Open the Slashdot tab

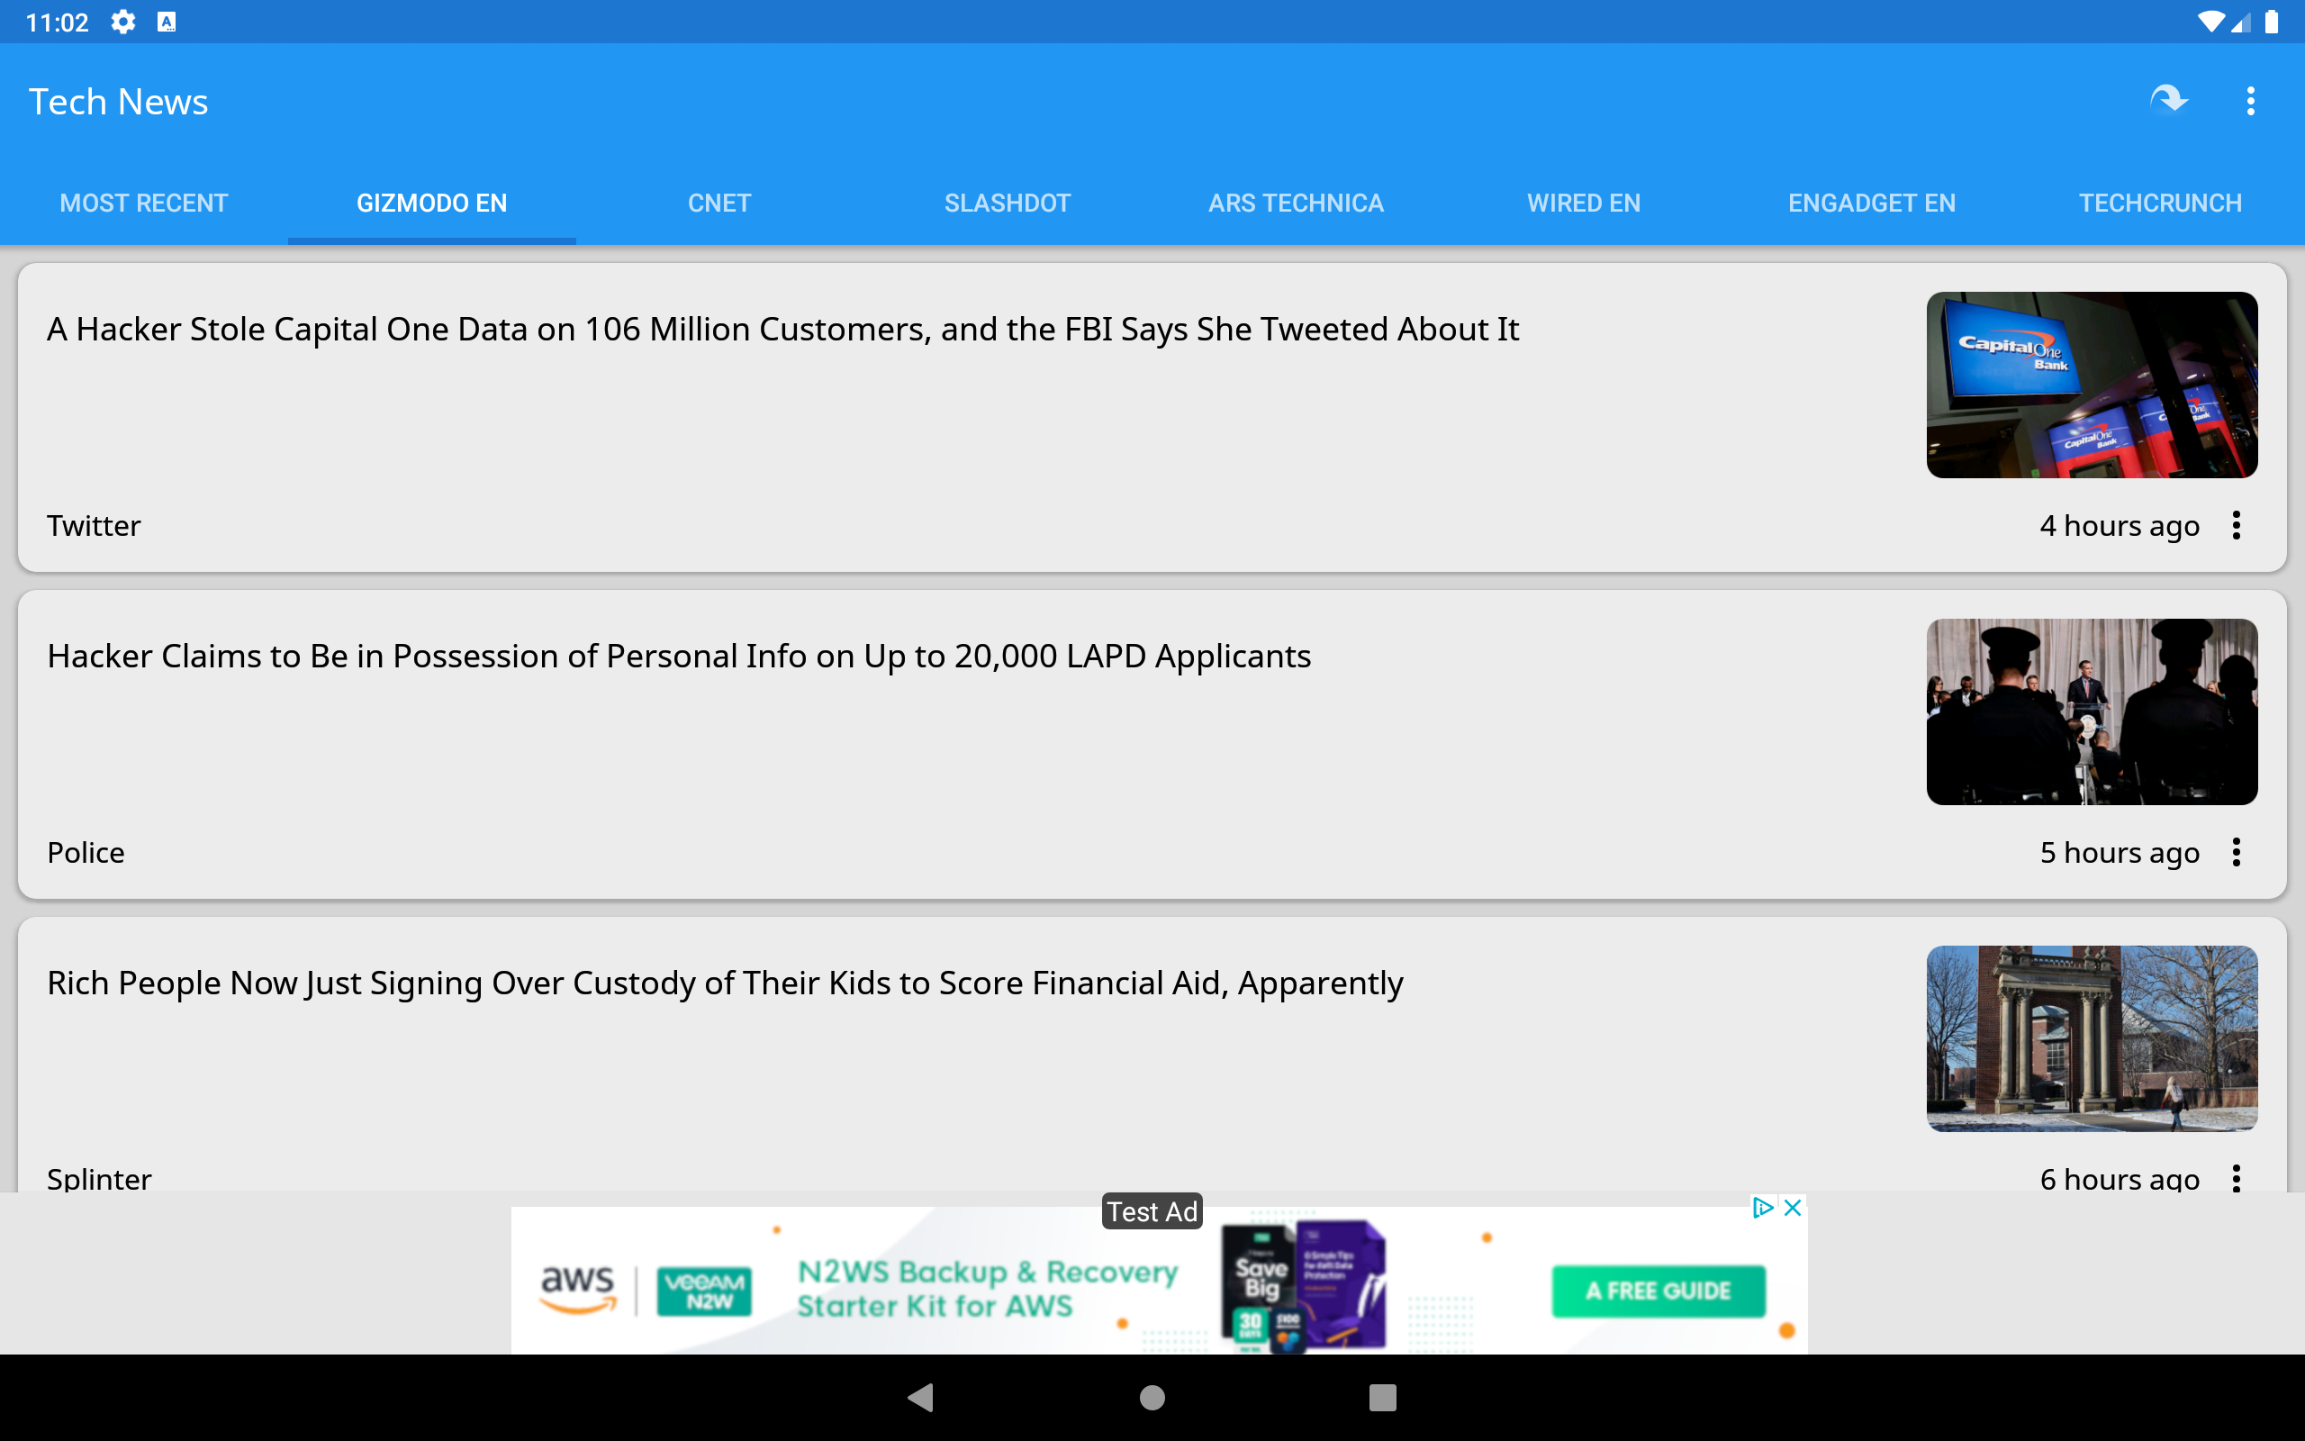pyautogui.click(x=1008, y=203)
